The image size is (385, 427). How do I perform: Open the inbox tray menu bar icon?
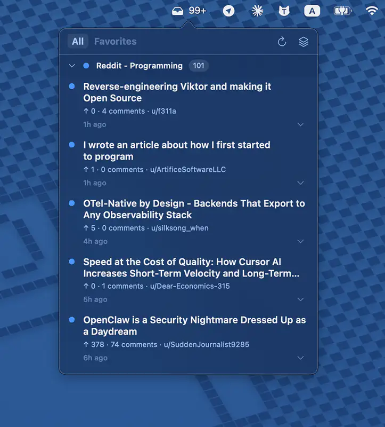[178, 11]
